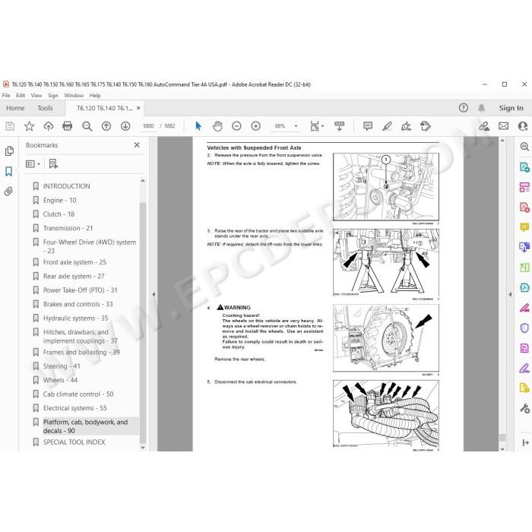
Task: Collapse left navigation pane arrow
Action: pos(154,295)
